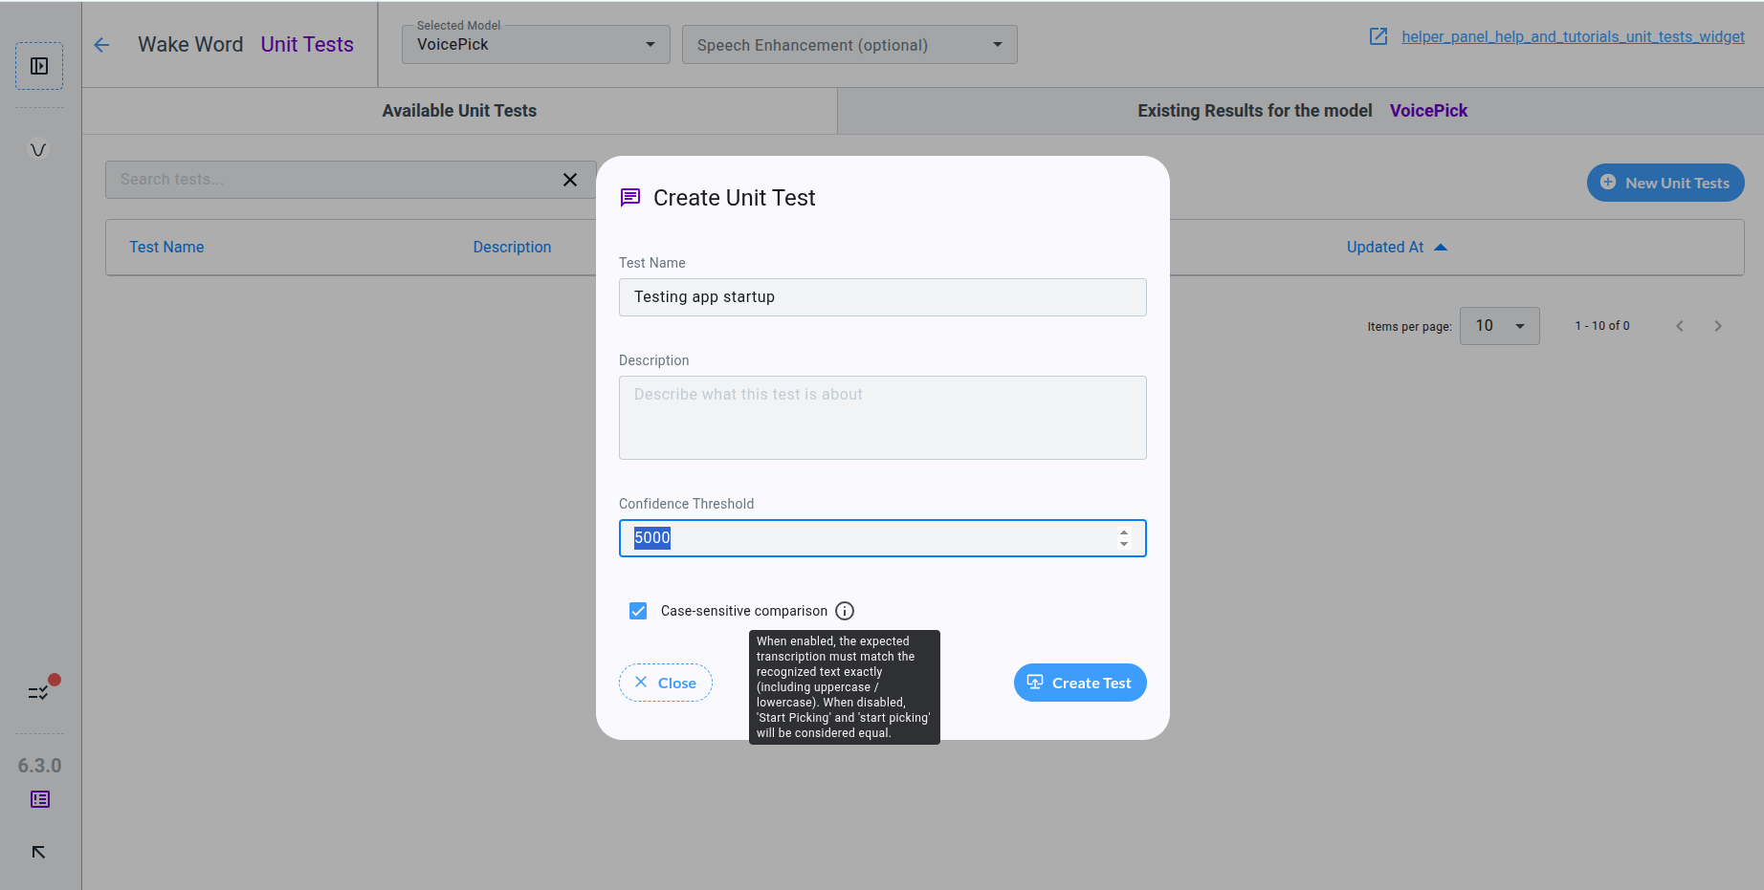
Task: Click the Search tests field
Action: click(350, 180)
